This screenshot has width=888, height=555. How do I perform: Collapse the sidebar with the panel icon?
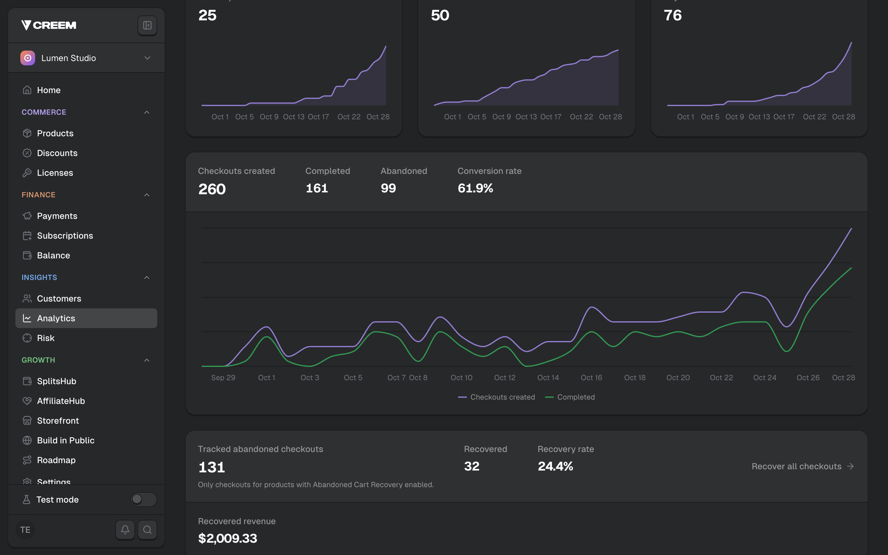tap(147, 25)
